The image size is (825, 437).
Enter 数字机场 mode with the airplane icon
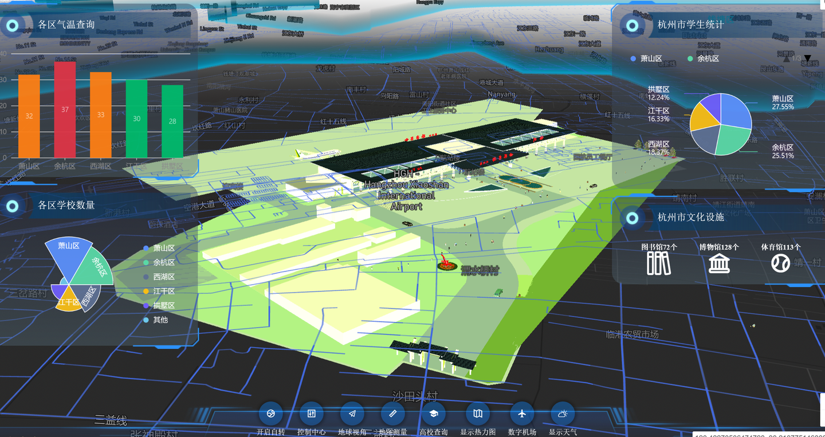[x=522, y=414]
